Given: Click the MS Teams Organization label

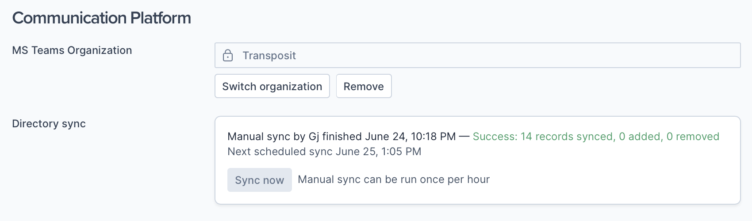Looking at the screenshot, I should 72,50.
